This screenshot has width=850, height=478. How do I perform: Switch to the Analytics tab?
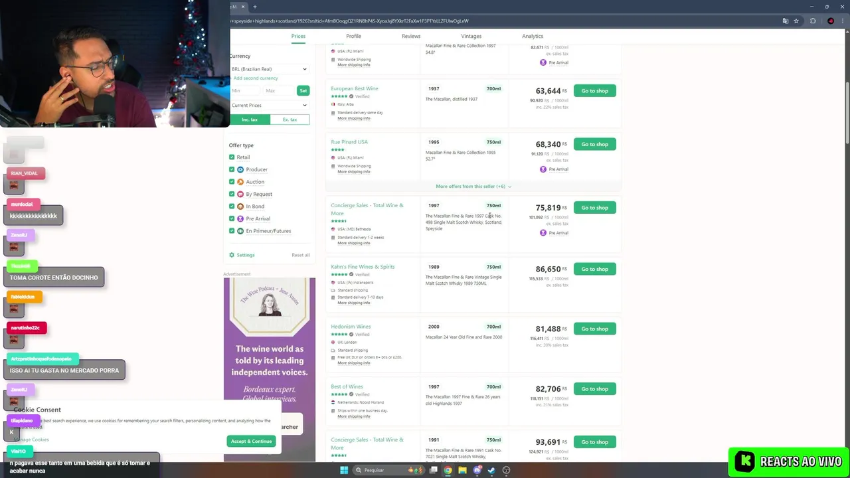coord(533,36)
